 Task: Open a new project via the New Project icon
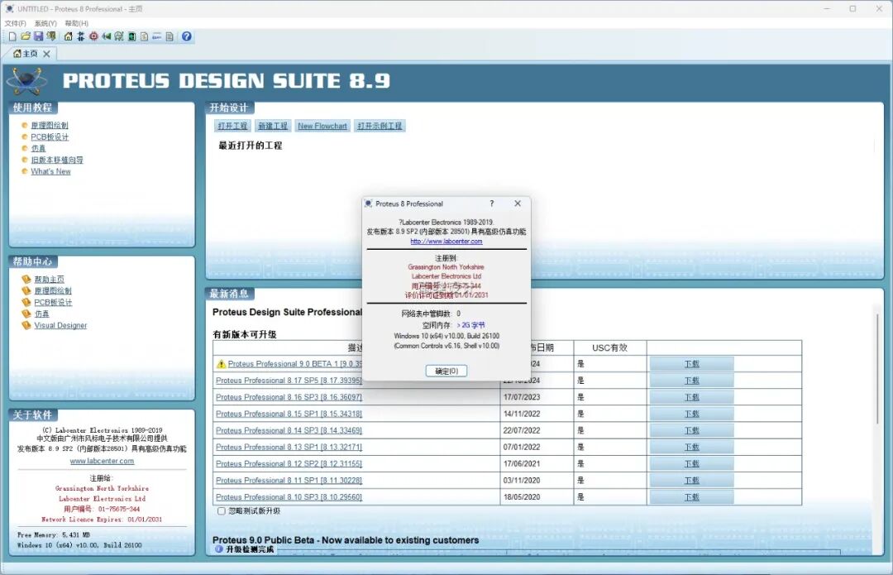tap(13, 36)
